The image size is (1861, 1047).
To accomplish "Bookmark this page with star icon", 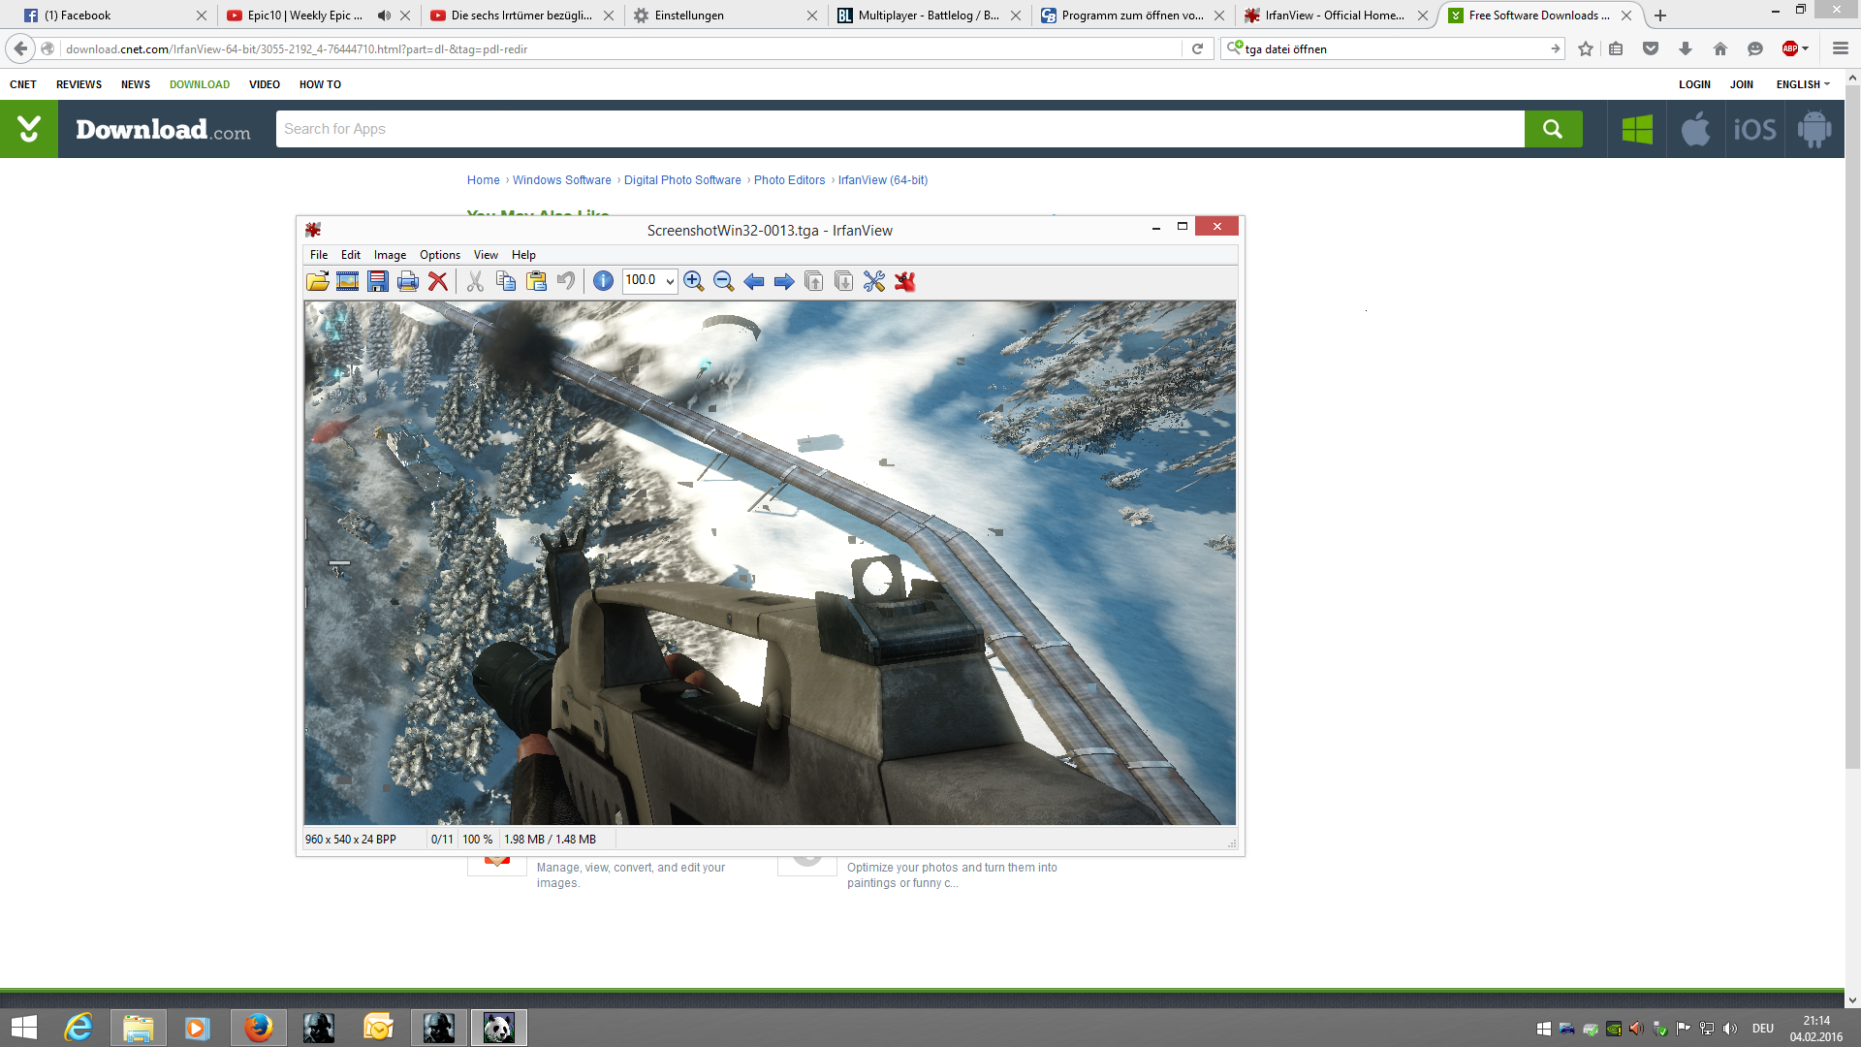I will [x=1586, y=48].
